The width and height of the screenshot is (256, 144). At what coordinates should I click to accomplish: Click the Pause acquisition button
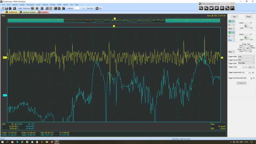pos(248,17)
